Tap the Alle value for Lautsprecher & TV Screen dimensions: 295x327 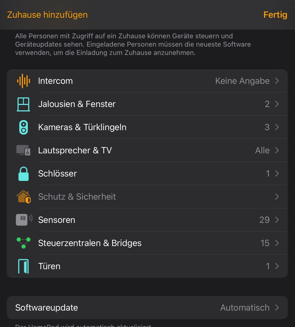pyautogui.click(x=262, y=150)
